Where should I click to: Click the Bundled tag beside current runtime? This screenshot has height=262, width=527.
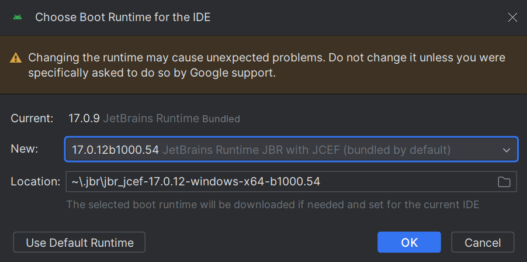click(221, 119)
